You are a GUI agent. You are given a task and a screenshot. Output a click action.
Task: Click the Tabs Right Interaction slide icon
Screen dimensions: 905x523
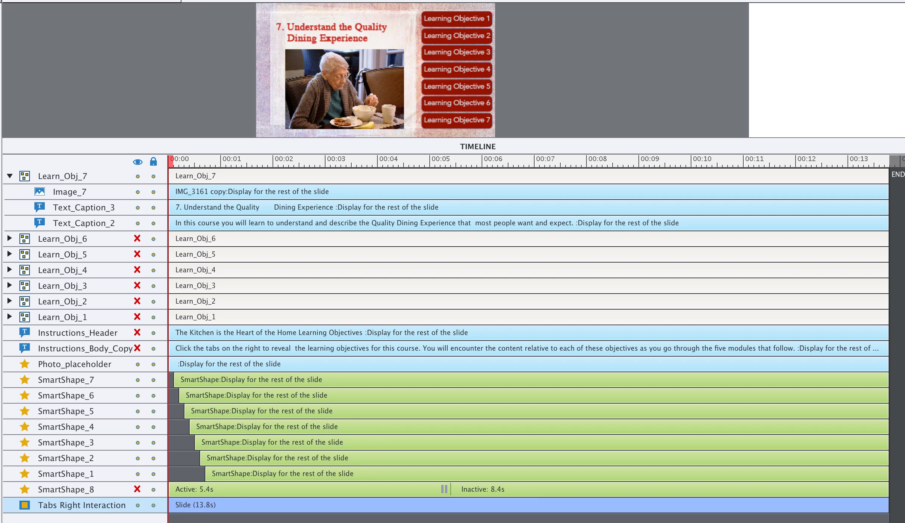click(25, 505)
